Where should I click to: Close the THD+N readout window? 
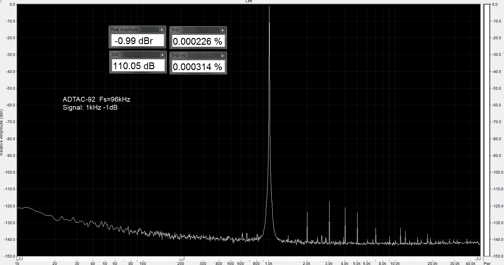coord(222,56)
